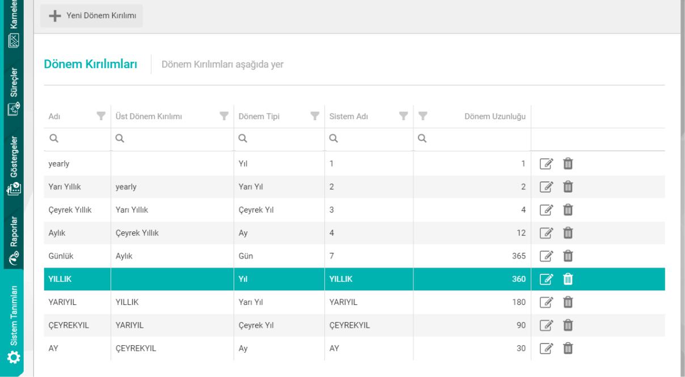
Task: Click edit icon on the AY row
Action: point(545,349)
